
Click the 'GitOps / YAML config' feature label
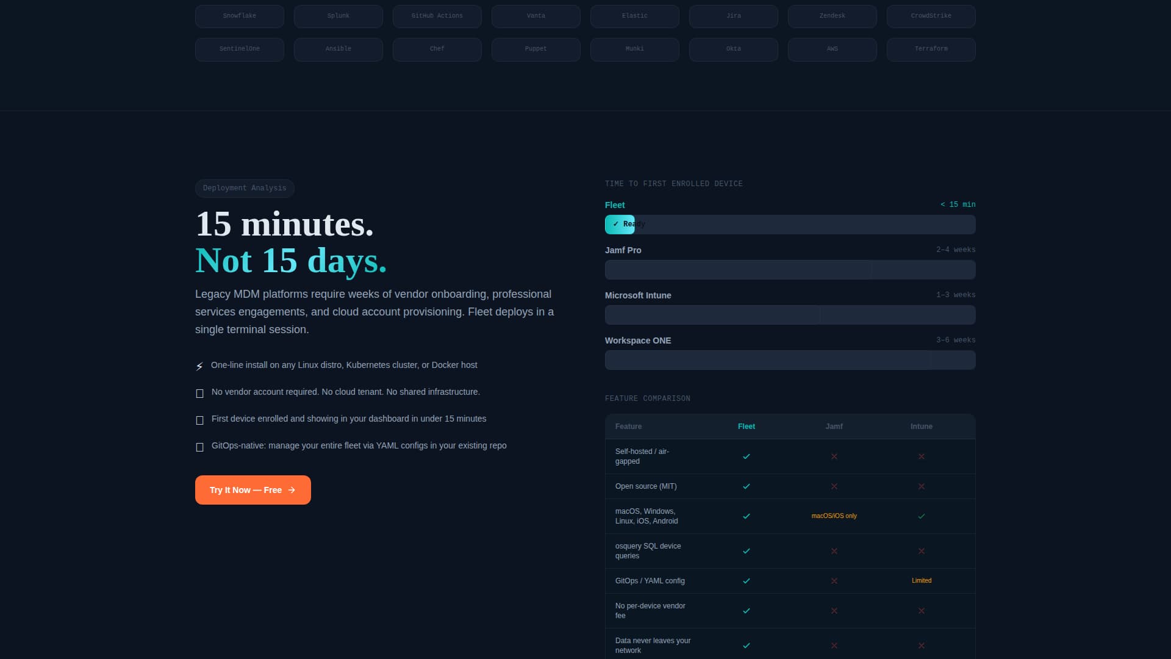650,581
